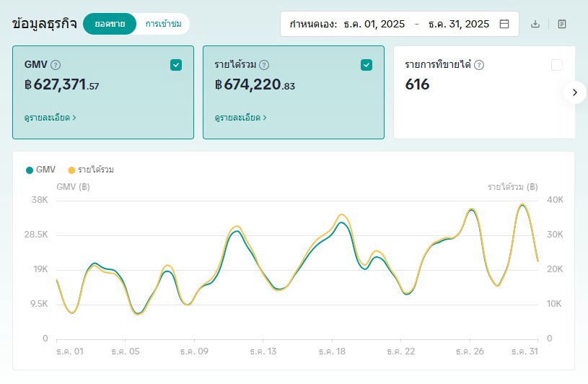Click the start date ธ.ค. 01, 2025
This screenshot has width=588, height=384.
[372, 24]
